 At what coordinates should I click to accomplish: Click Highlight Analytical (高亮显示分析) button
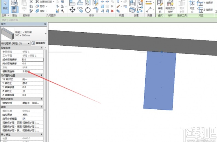[170, 7]
